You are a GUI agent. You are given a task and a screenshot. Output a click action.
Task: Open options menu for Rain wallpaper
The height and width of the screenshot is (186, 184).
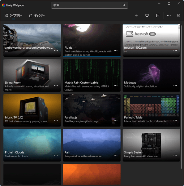click(x=116, y=155)
